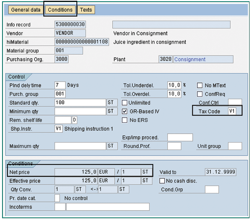The height and width of the screenshot is (219, 252).
Task: Enable the Unlimited checkbox
Action: [125, 103]
